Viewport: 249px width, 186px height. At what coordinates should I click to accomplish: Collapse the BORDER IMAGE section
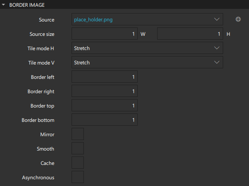[3, 5]
